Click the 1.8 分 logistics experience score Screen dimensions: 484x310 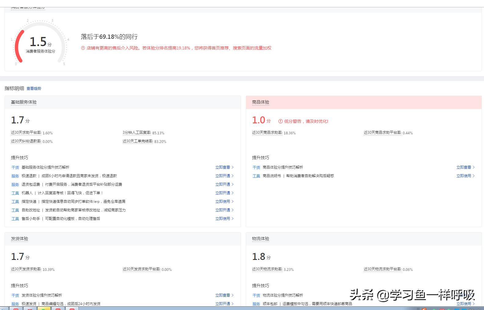(261, 257)
